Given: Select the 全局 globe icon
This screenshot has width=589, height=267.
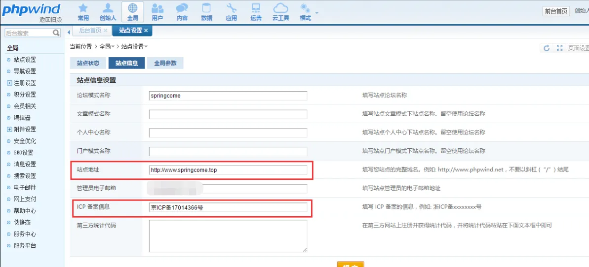Looking at the screenshot, I should [x=133, y=12].
